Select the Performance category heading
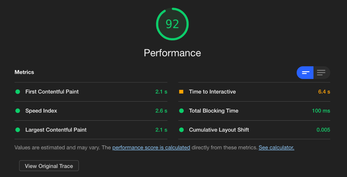Viewport: 347px width, 177px height. tap(172, 53)
